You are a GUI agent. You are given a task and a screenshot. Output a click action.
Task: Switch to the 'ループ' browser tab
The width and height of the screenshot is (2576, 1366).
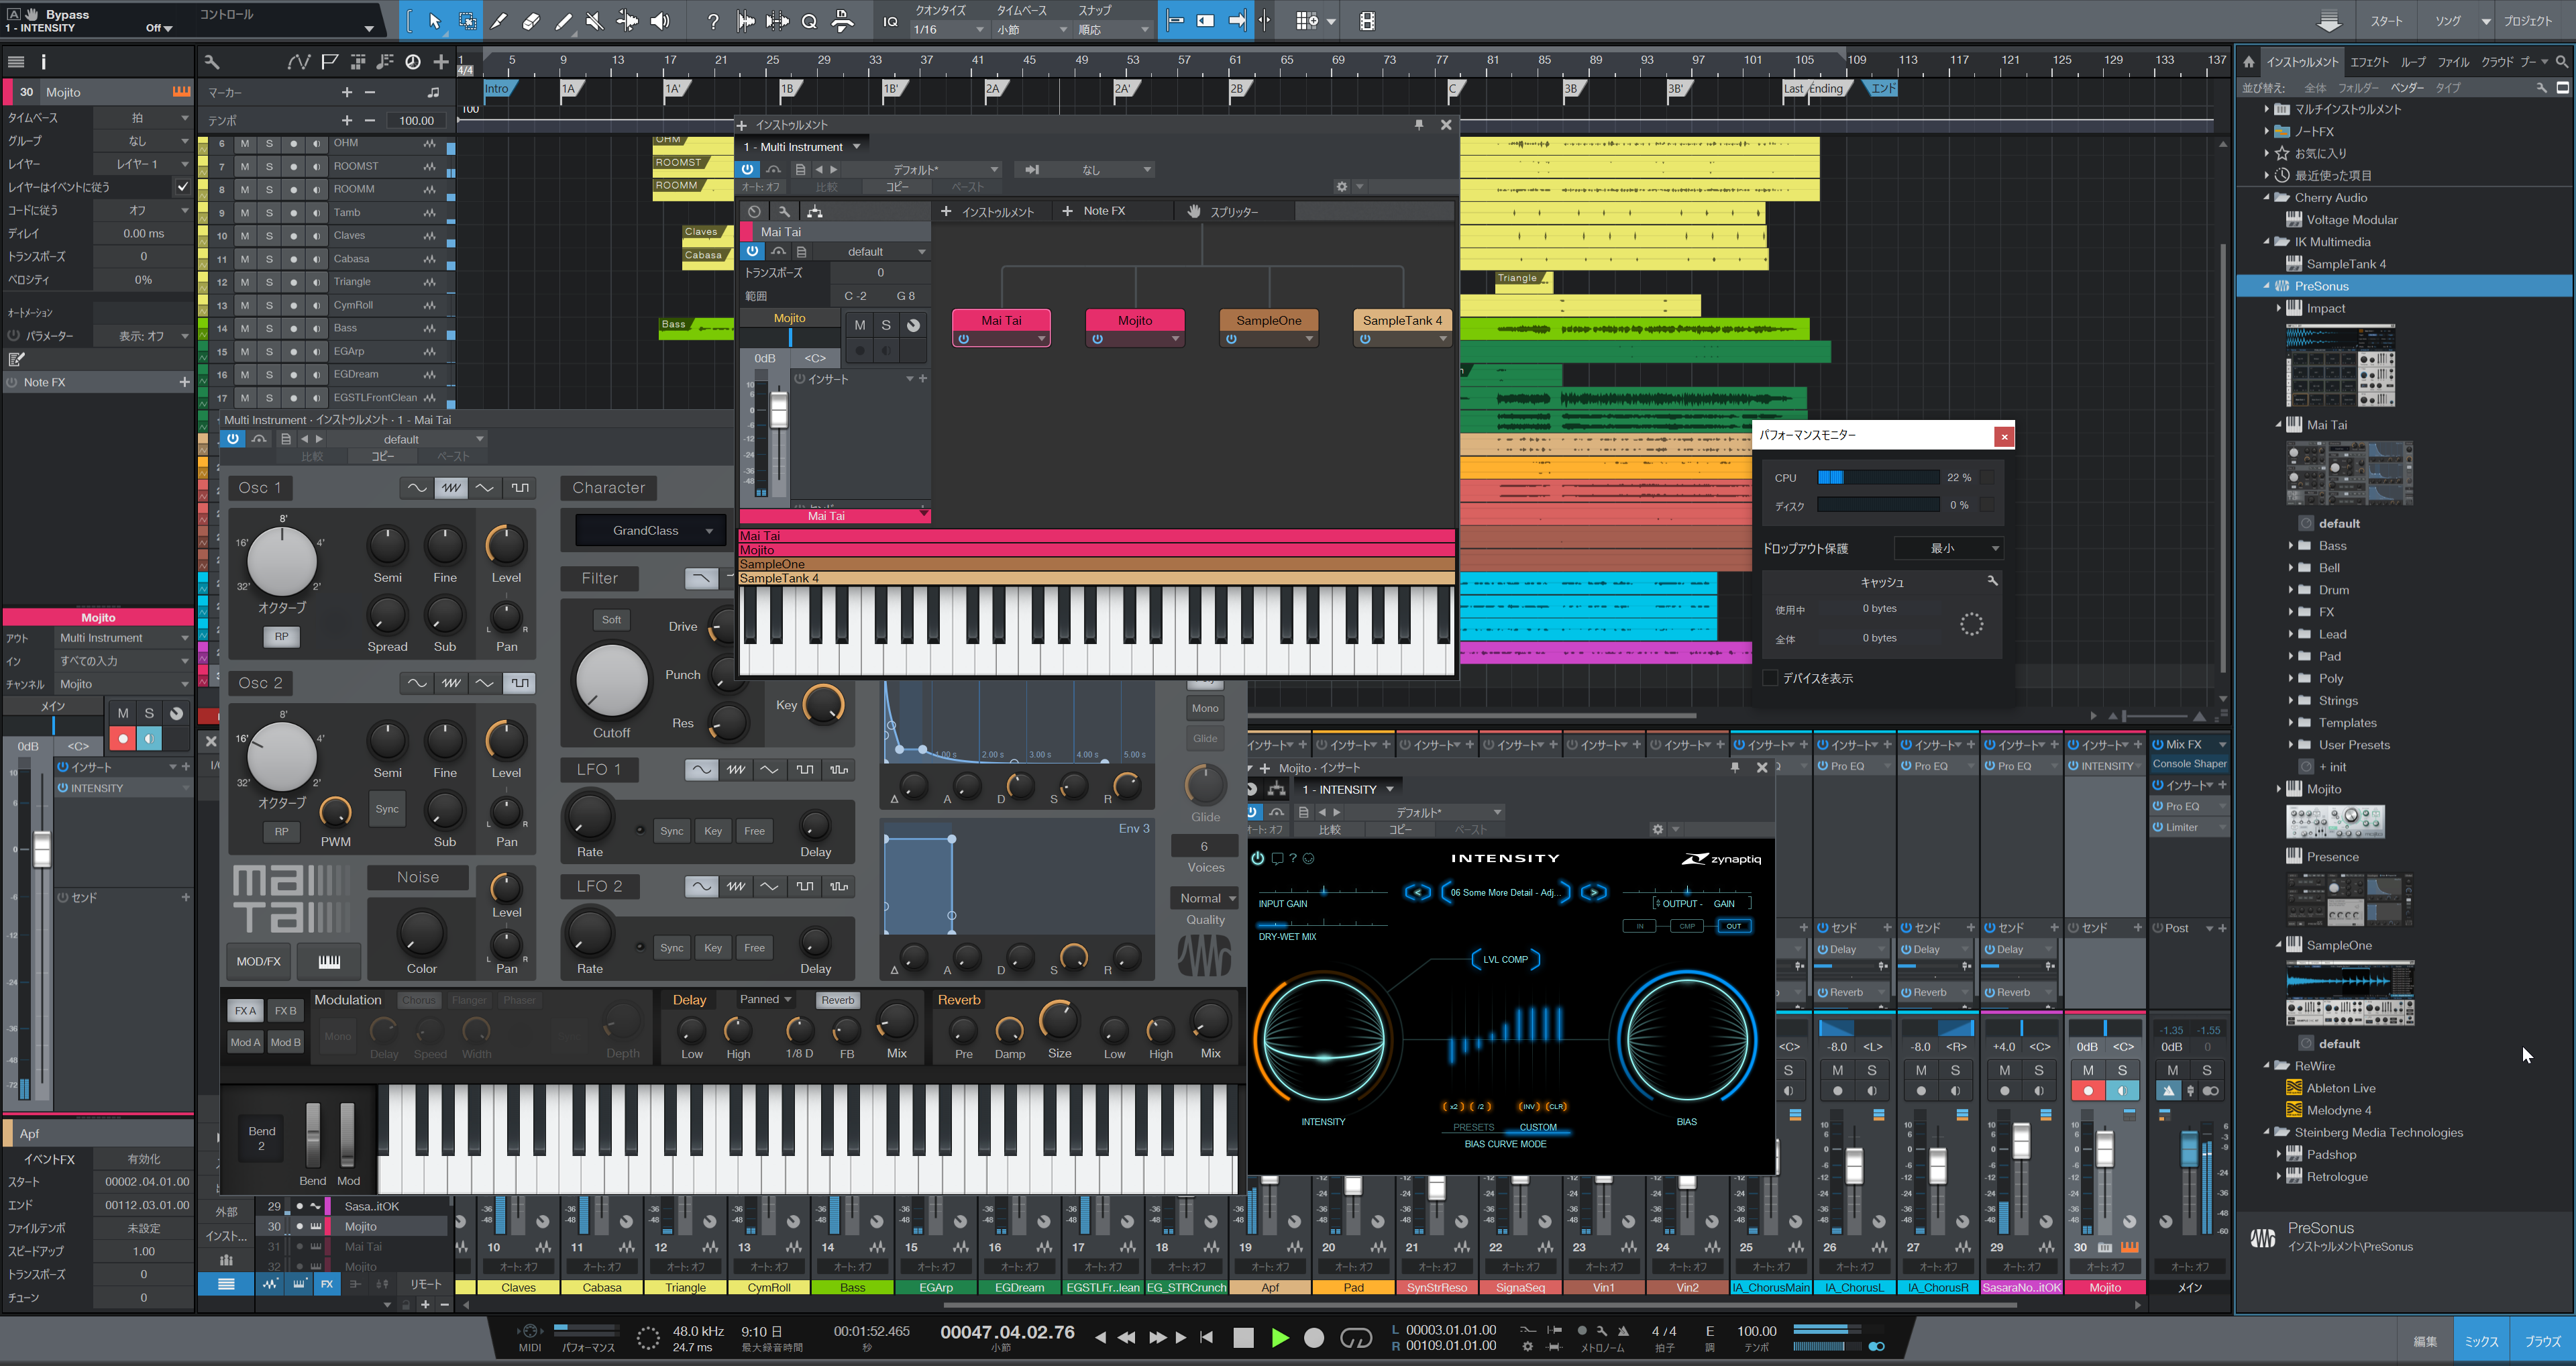point(2414,62)
